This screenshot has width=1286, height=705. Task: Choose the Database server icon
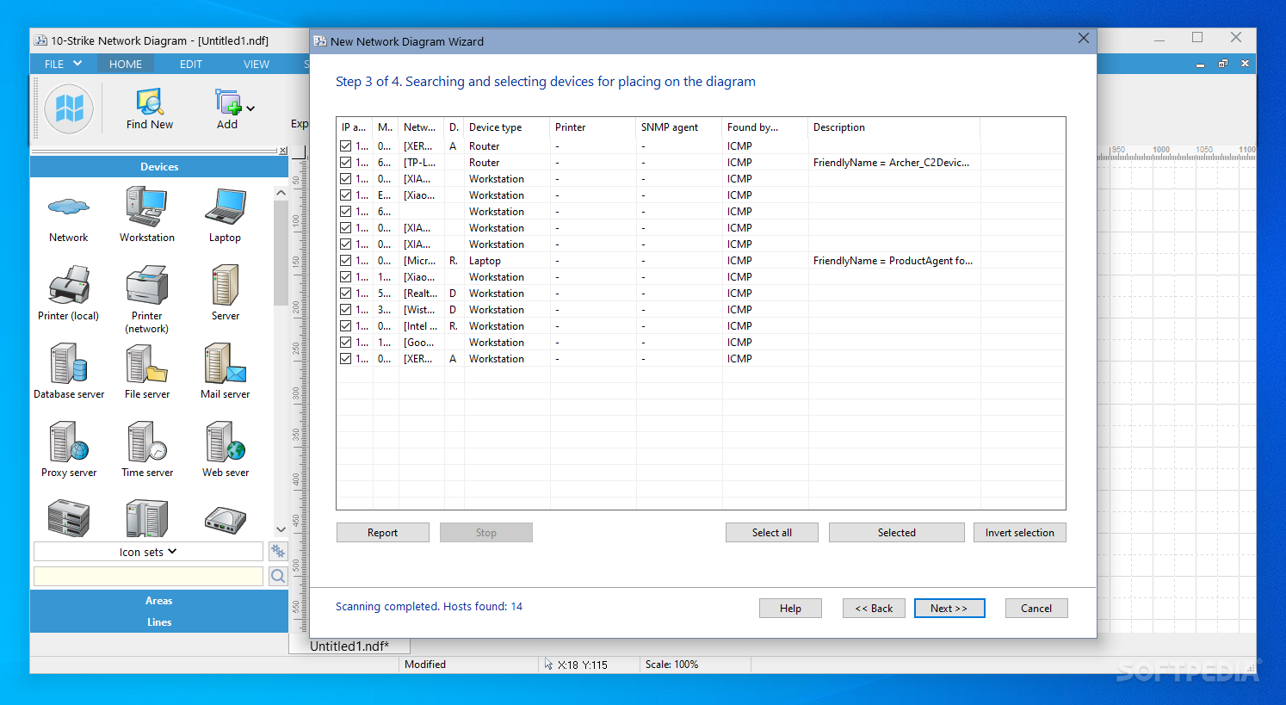(69, 363)
